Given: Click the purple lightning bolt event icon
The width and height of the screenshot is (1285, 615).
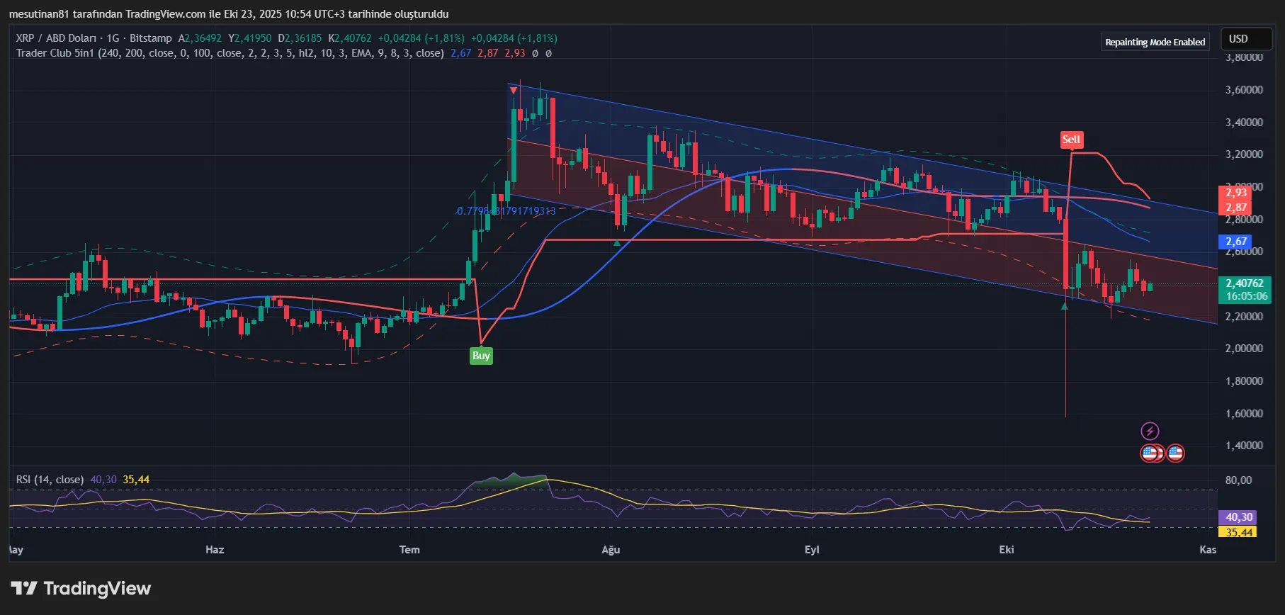Looking at the screenshot, I should point(1150,431).
